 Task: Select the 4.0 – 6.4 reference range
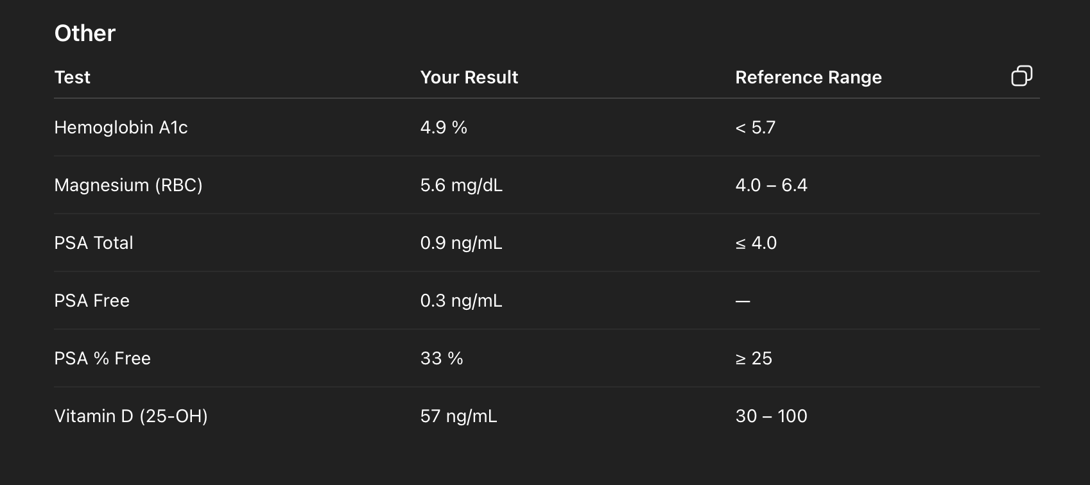pyautogui.click(x=771, y=185)
